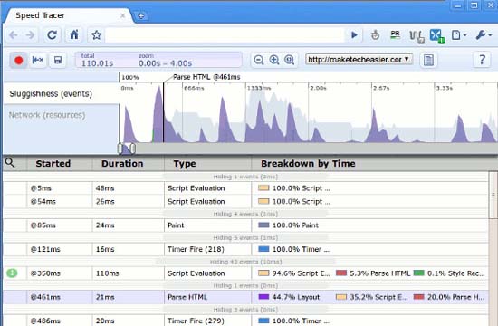Click the green hint badge at 350ms row
The width and height of the screenshot is (498, 326).
12,273
